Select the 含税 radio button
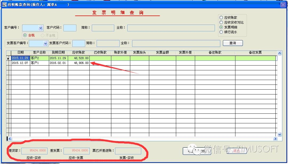This screenshot has width=288, height=164. point(25,35)
